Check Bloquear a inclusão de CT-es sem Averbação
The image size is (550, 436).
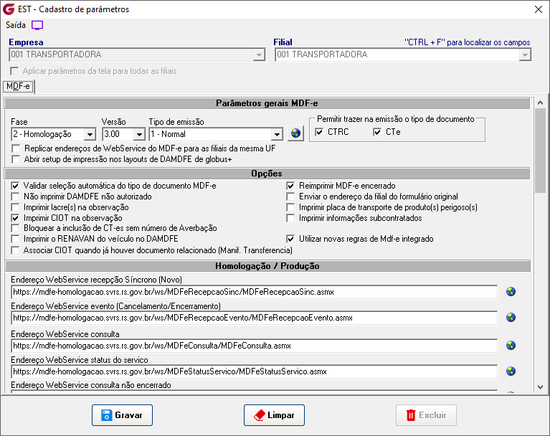tap(15, 228)
